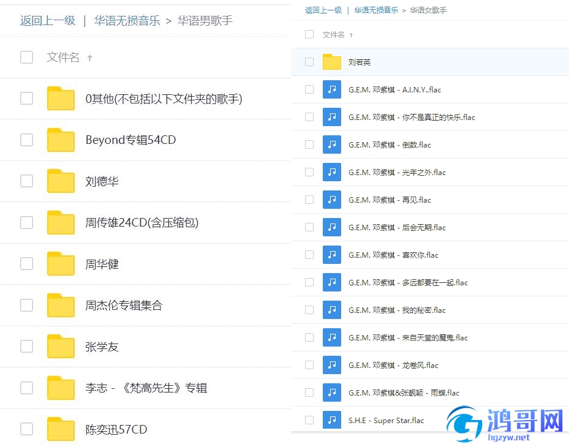The image size is (569, 447).
Task: Tick the checkbox for 周杰伦专辑集合
Action: (26, 305)
